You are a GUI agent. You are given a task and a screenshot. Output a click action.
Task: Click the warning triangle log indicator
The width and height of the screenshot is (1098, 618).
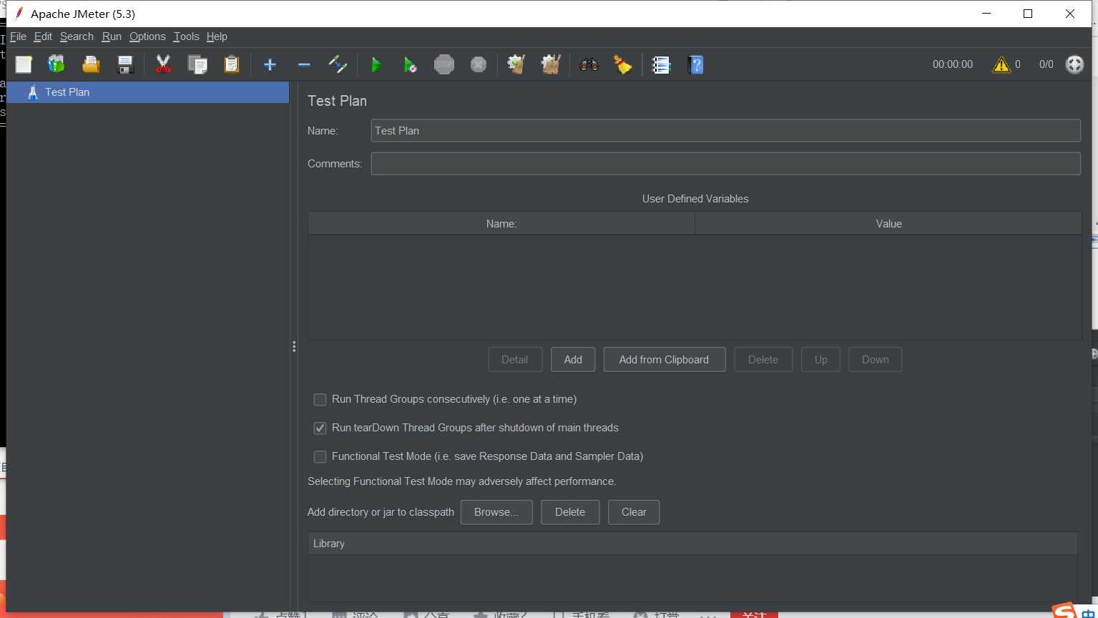tap(1001, 64)
